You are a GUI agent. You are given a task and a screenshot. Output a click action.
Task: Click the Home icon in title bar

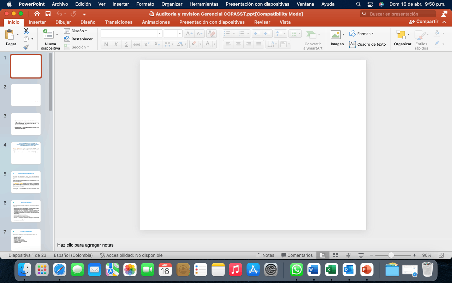pos(37,14)
